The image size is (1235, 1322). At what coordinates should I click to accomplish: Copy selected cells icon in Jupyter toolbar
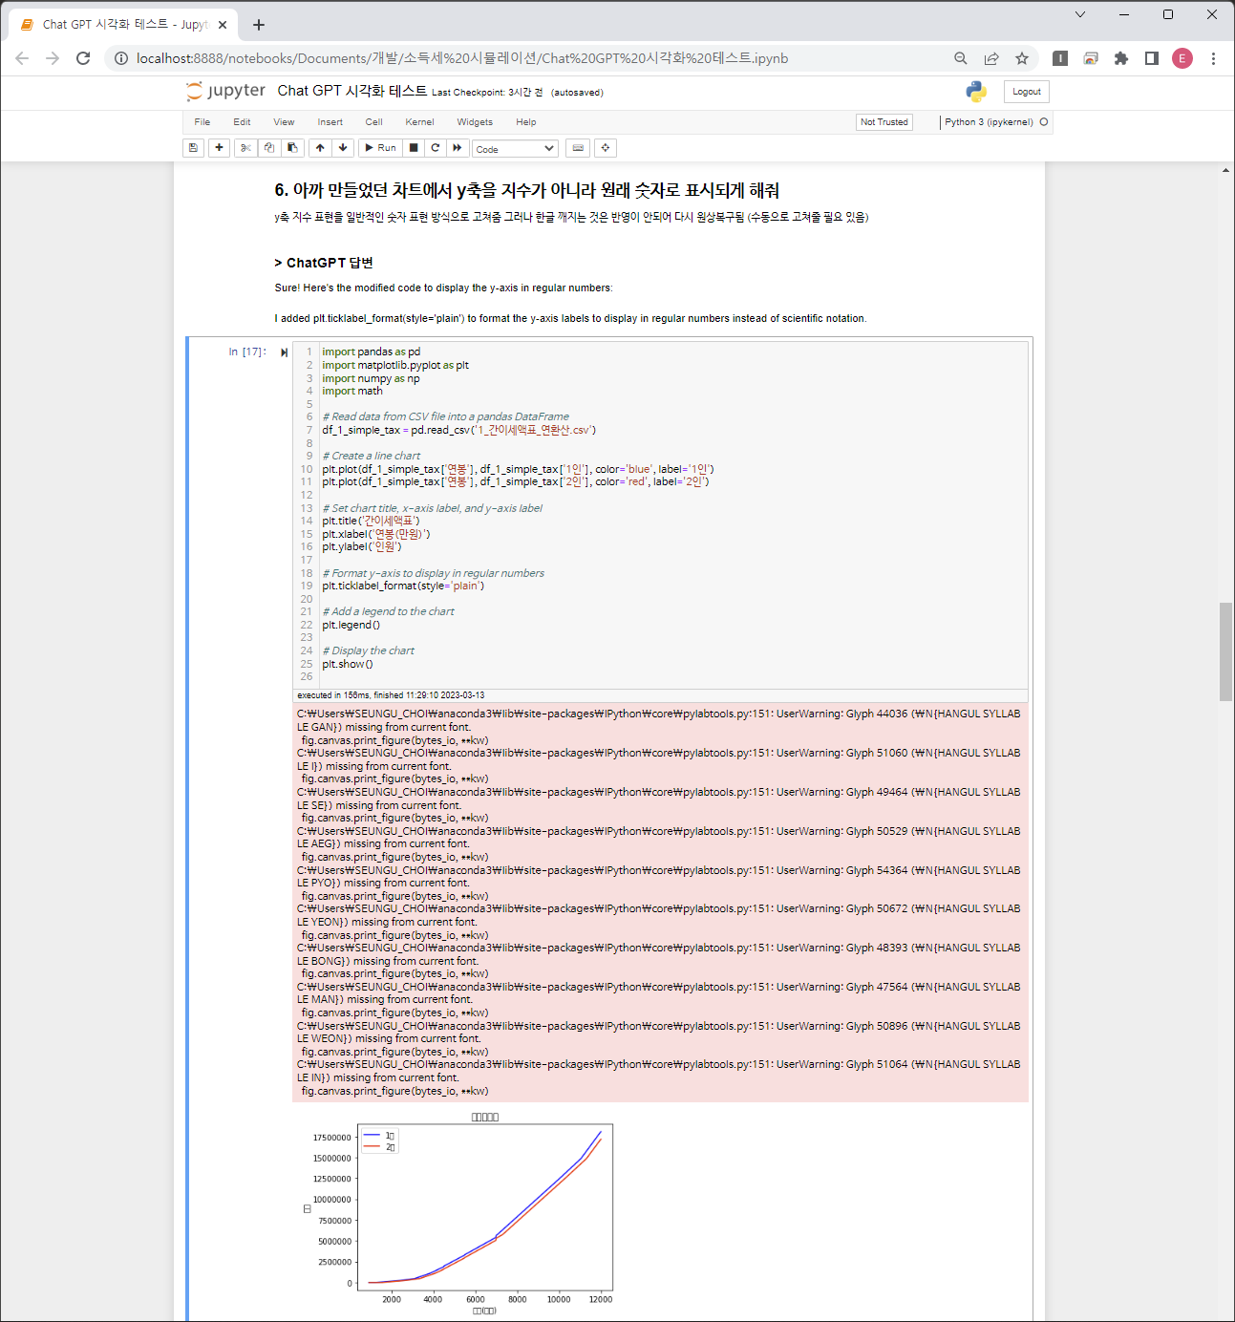[x=269, y=148]
